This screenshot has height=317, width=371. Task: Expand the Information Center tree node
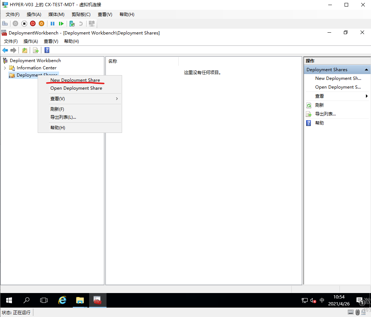(5, 68)
